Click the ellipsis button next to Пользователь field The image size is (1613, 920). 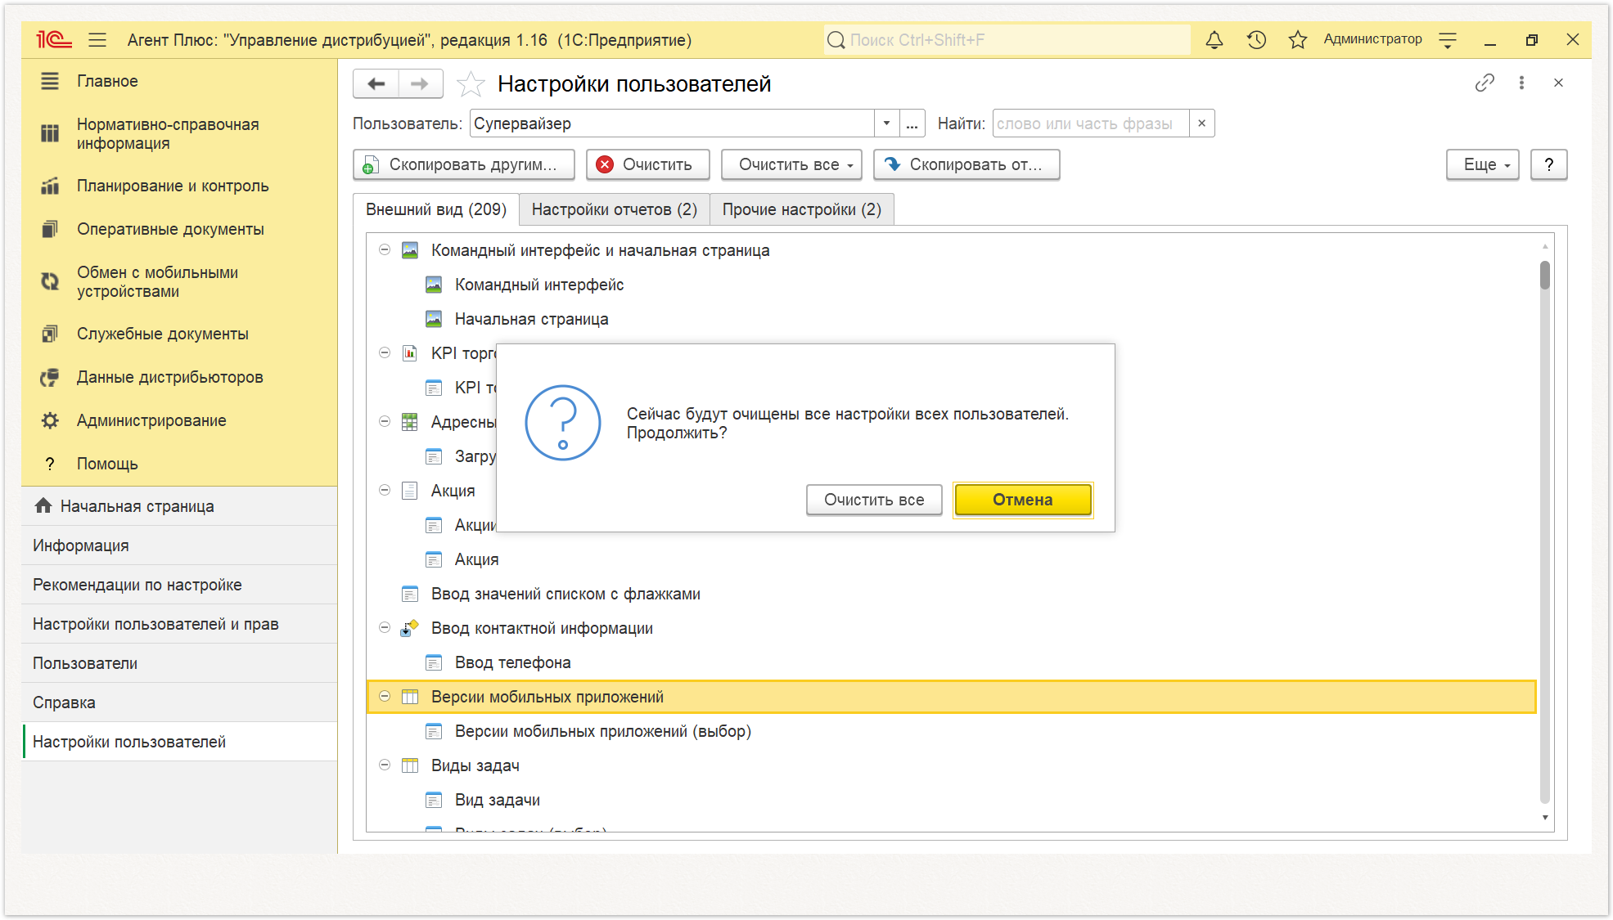(x=912, y=123)
